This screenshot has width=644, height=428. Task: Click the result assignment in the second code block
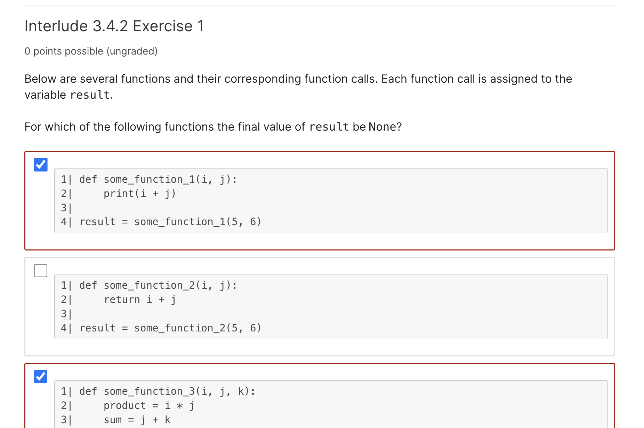click(x=161, y=328)
